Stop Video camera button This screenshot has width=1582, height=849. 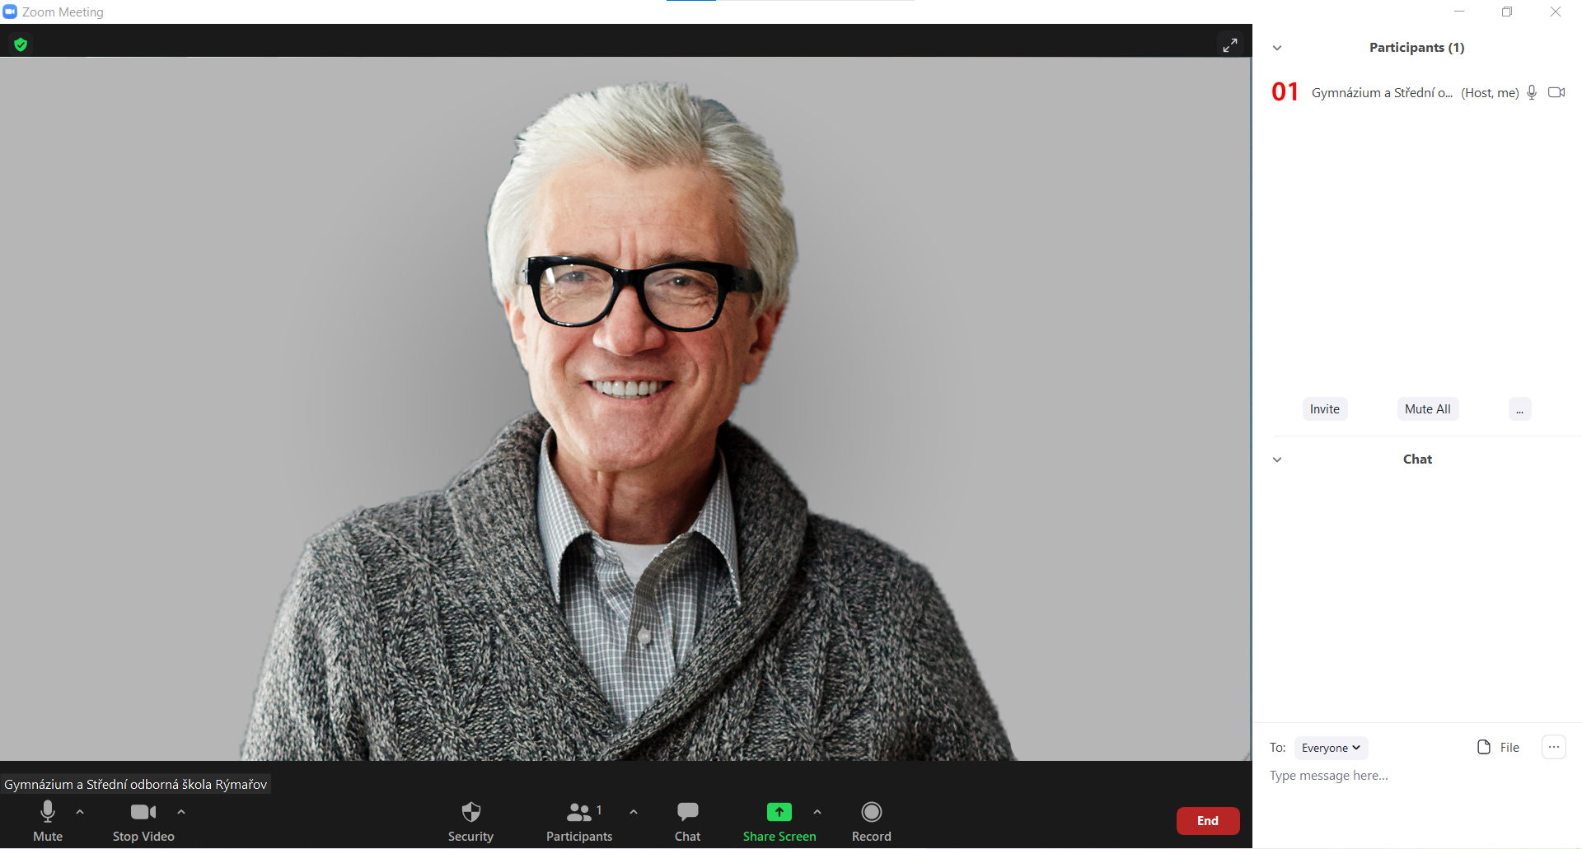pos(143,821)
